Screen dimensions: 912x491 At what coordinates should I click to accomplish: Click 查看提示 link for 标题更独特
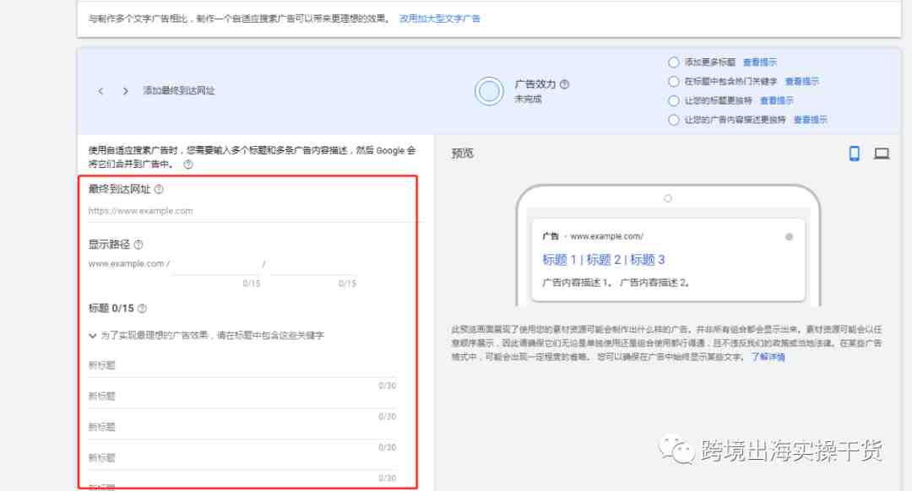(777, 100)
